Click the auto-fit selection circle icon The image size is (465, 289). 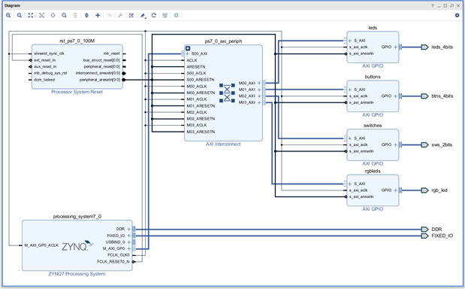(53, 16)
